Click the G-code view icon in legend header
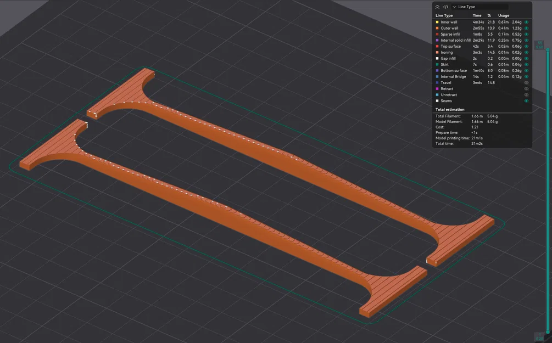 click(445, 7)
